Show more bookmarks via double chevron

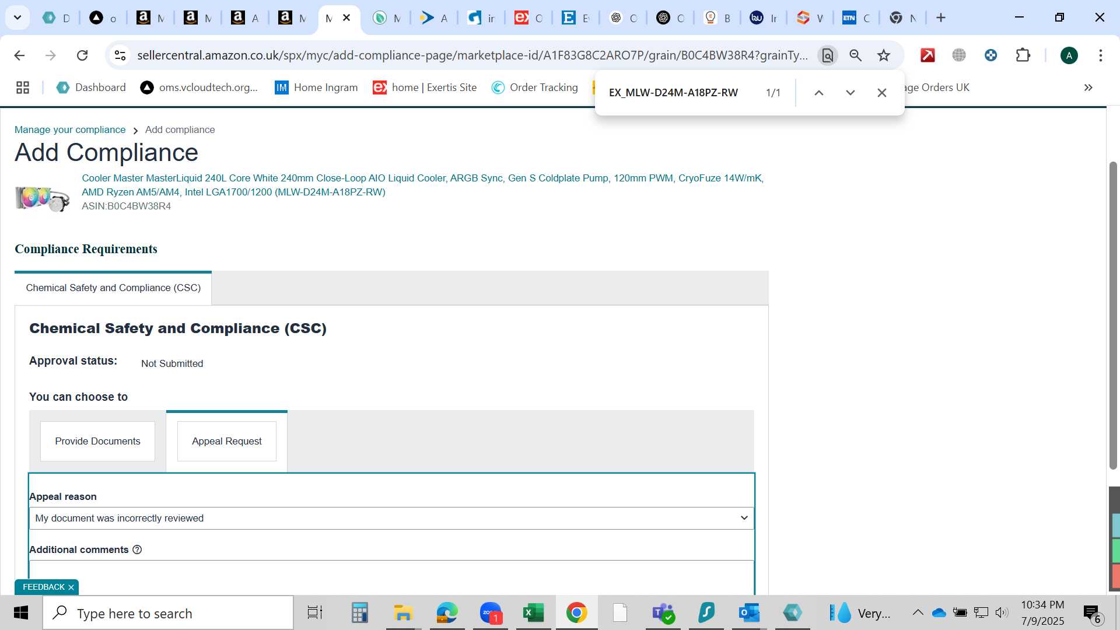(x=1088, y=87)
